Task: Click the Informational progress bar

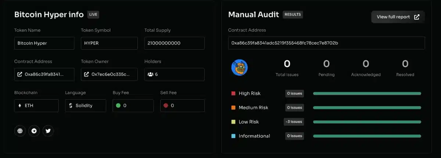Action: click(x=367, y=136)
